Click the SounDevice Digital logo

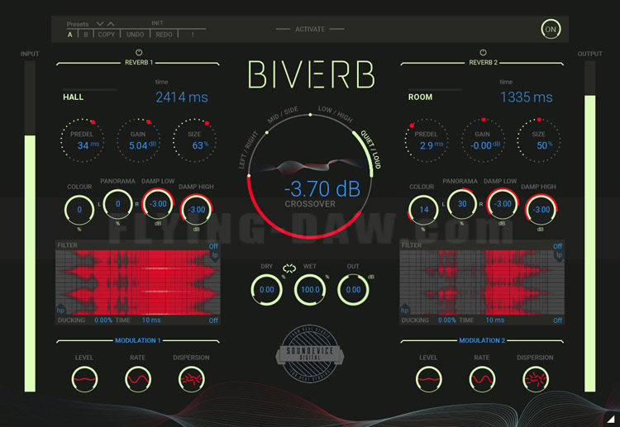(x=310, y=354)
